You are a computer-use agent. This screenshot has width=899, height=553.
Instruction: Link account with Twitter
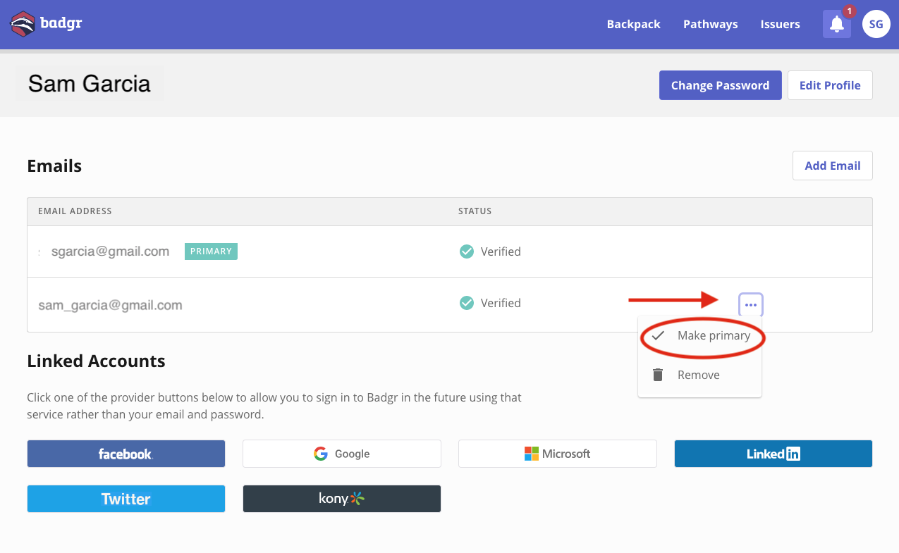coord(126,499)
